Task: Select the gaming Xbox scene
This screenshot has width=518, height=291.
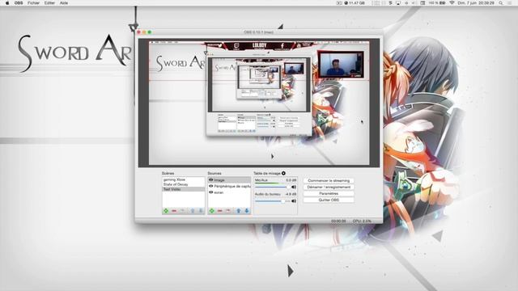Action: click(184, 179)
